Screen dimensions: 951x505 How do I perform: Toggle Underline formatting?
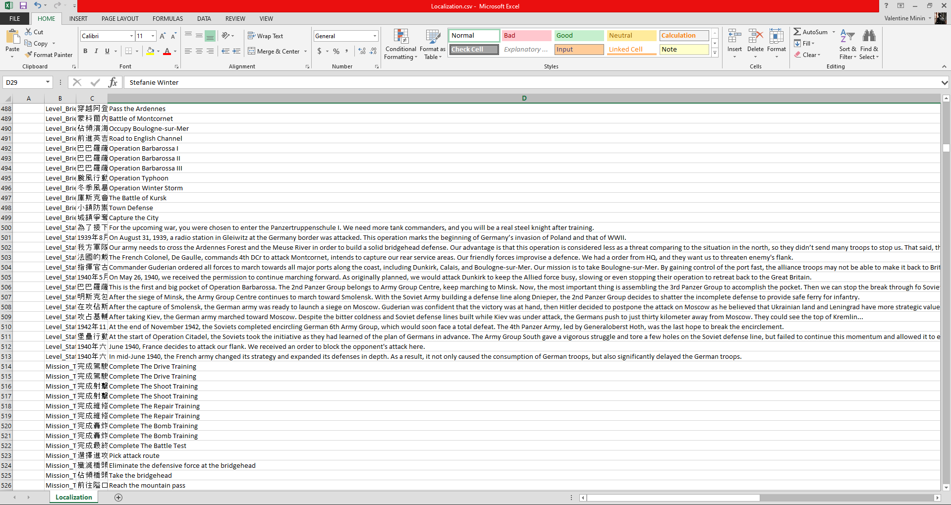click(107, 51)
